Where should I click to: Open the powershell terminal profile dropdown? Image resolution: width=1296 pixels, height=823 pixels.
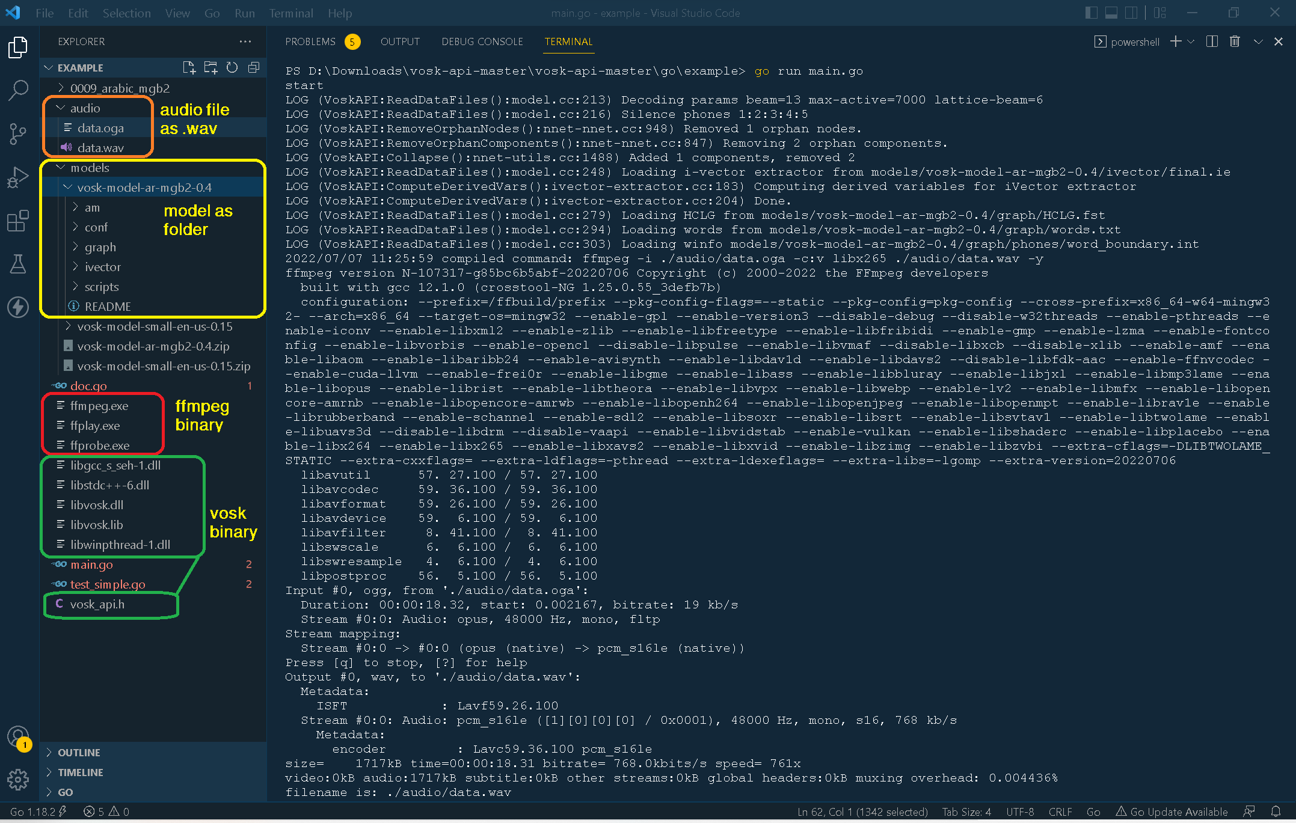[x=1190, y=41]
